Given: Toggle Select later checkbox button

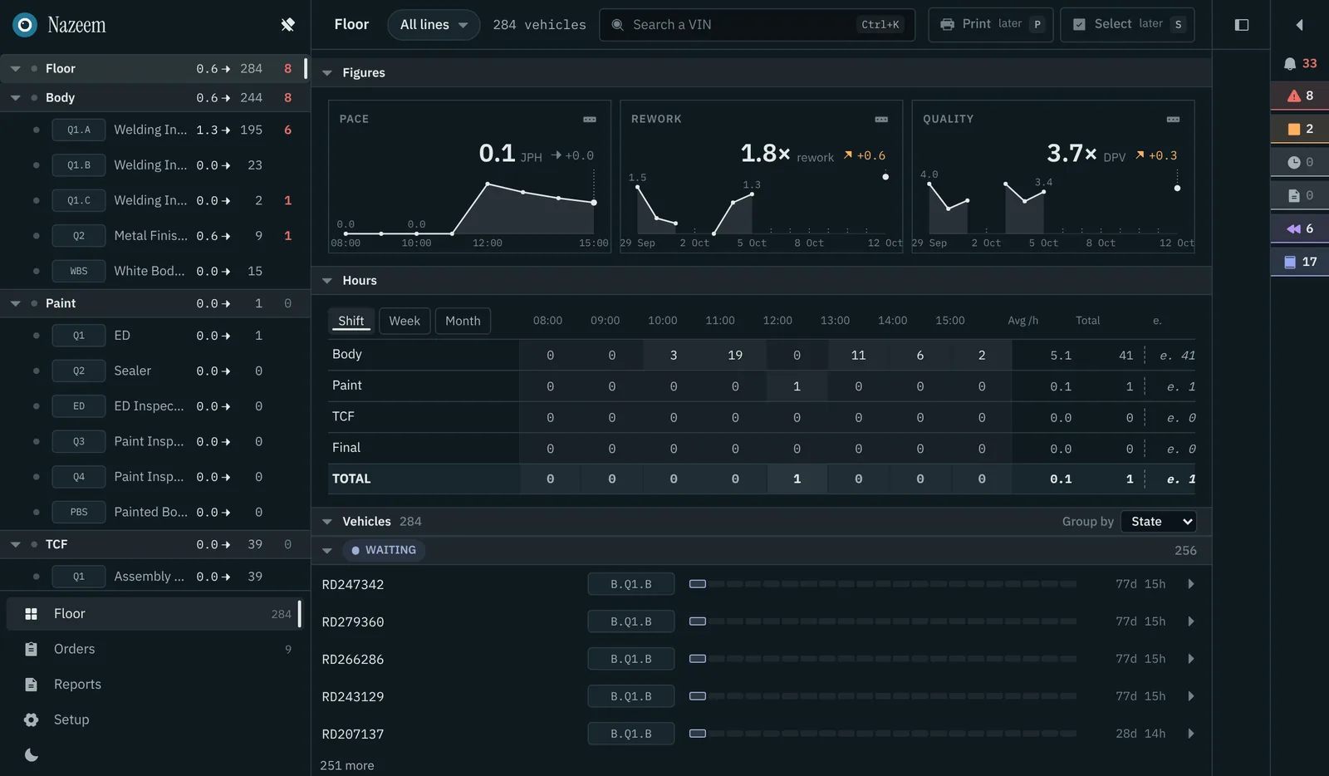Looking at the screenshot, I should 1127,24.
